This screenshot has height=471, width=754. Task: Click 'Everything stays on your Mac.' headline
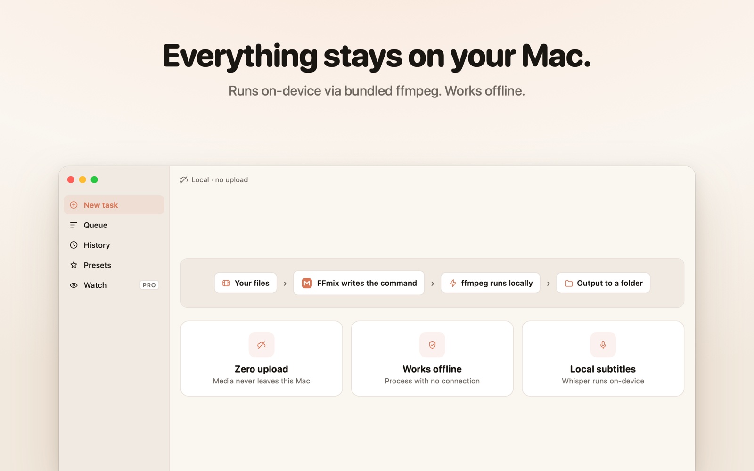click(x=377, y=57)
